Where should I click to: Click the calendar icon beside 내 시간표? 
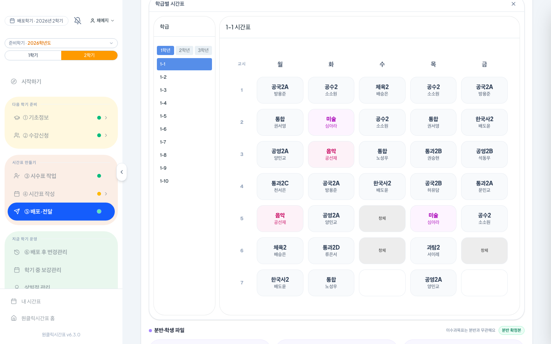14,301
